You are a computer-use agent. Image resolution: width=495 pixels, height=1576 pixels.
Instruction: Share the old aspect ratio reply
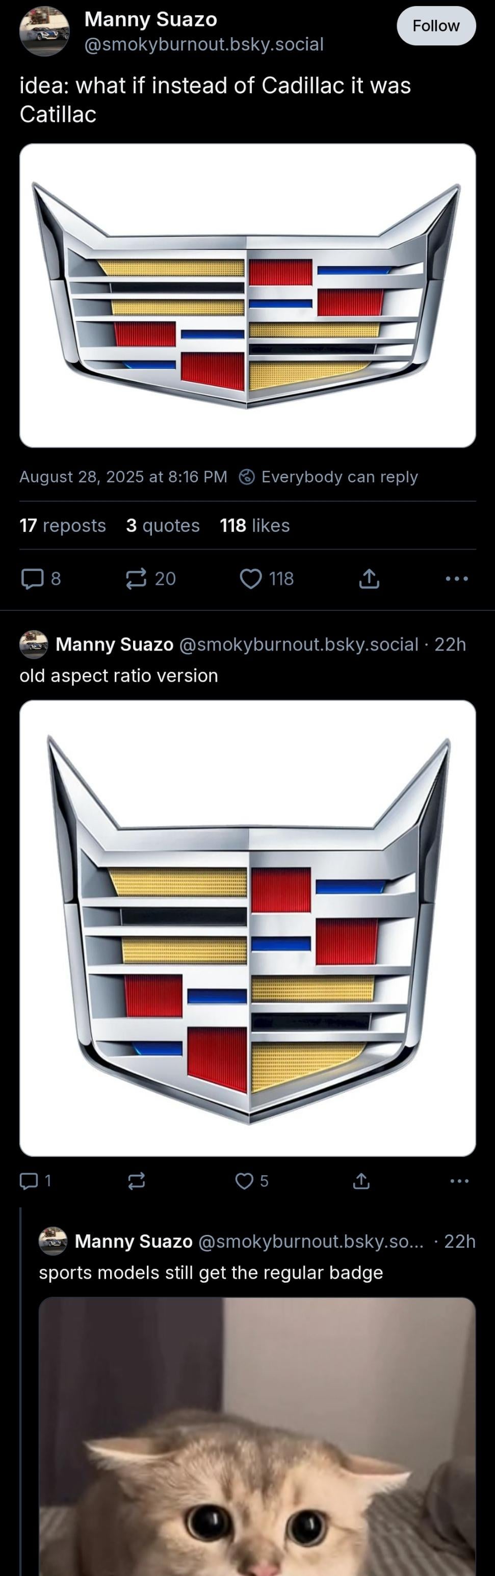[361, 1181]
